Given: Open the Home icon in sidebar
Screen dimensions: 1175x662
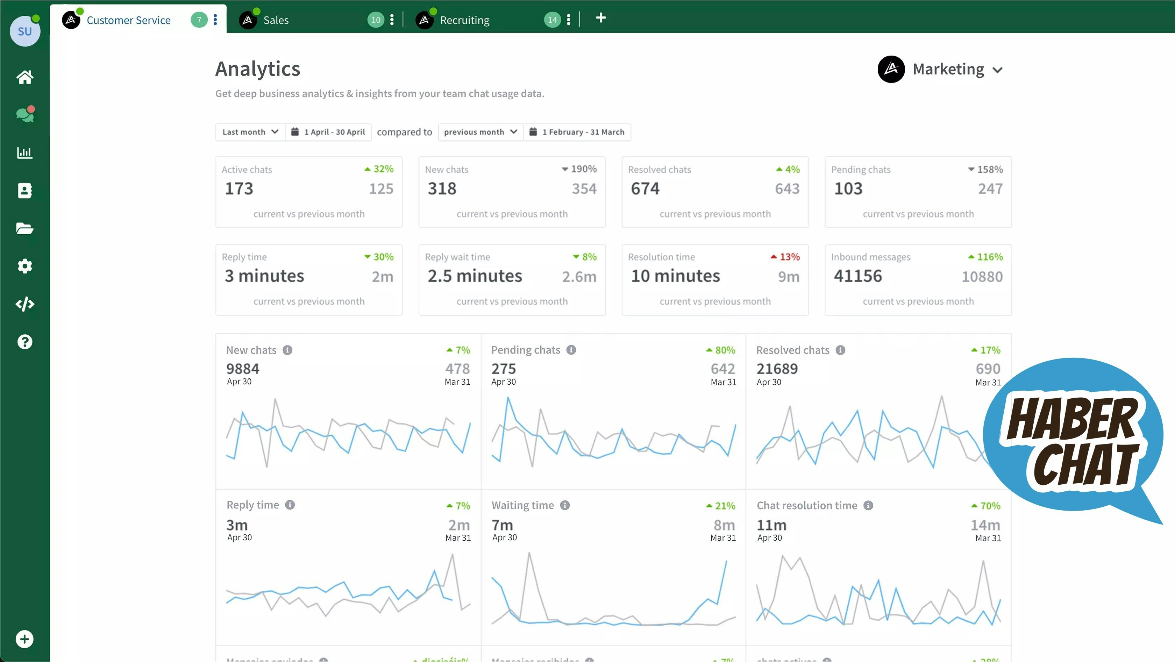Looking at the screenshot, I should 24,77.
